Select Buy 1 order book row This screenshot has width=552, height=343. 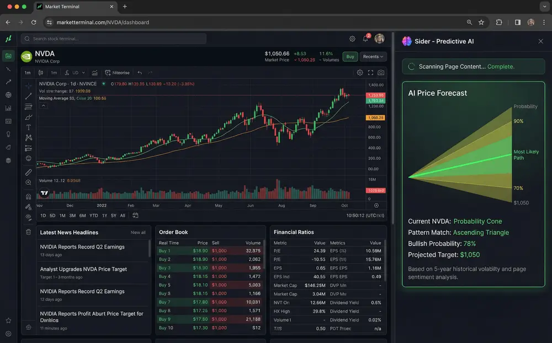pyautogui.click(x=210, y=251)
